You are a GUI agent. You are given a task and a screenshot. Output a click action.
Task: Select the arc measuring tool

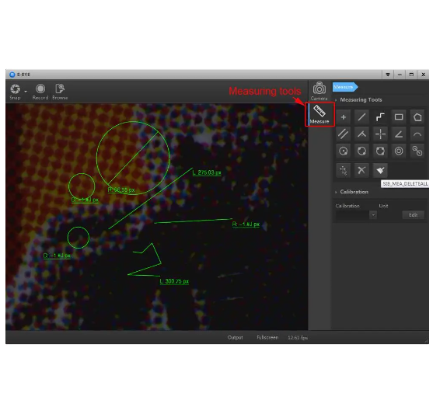coord(417,134)
